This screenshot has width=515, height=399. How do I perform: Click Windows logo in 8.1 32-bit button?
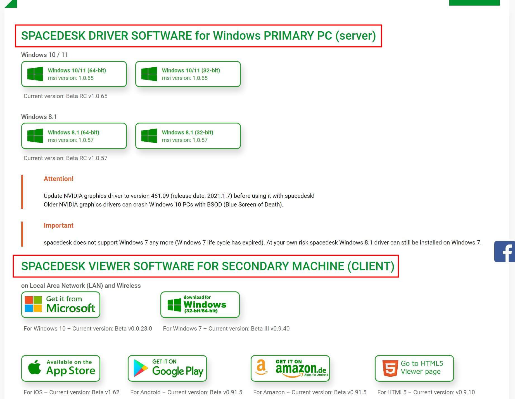click(149, 136)
